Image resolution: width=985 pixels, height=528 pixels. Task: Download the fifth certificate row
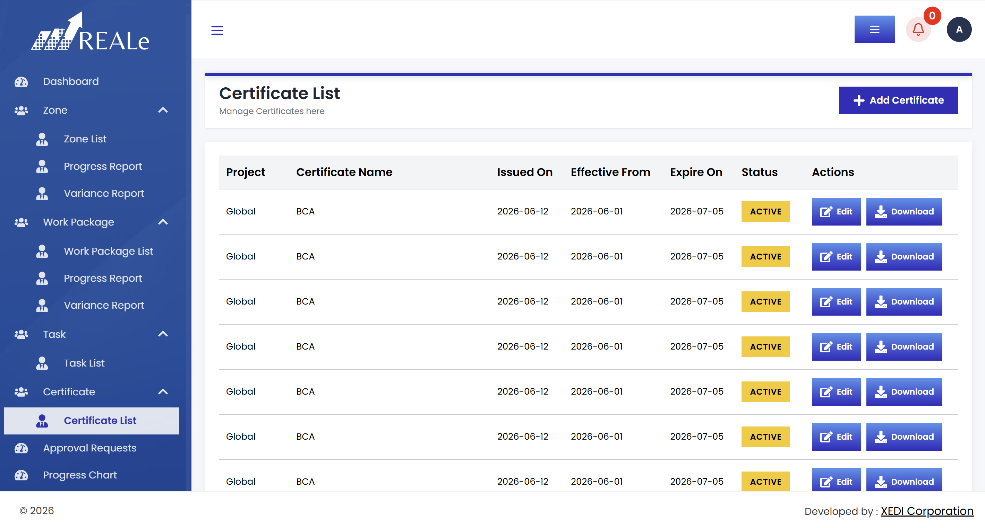tap(903, 392)
